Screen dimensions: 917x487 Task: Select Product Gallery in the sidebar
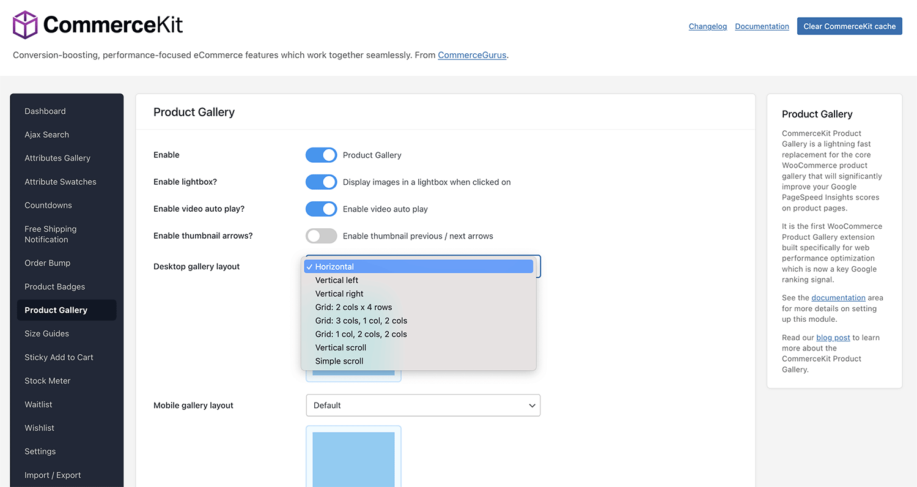tap(67, 310)
